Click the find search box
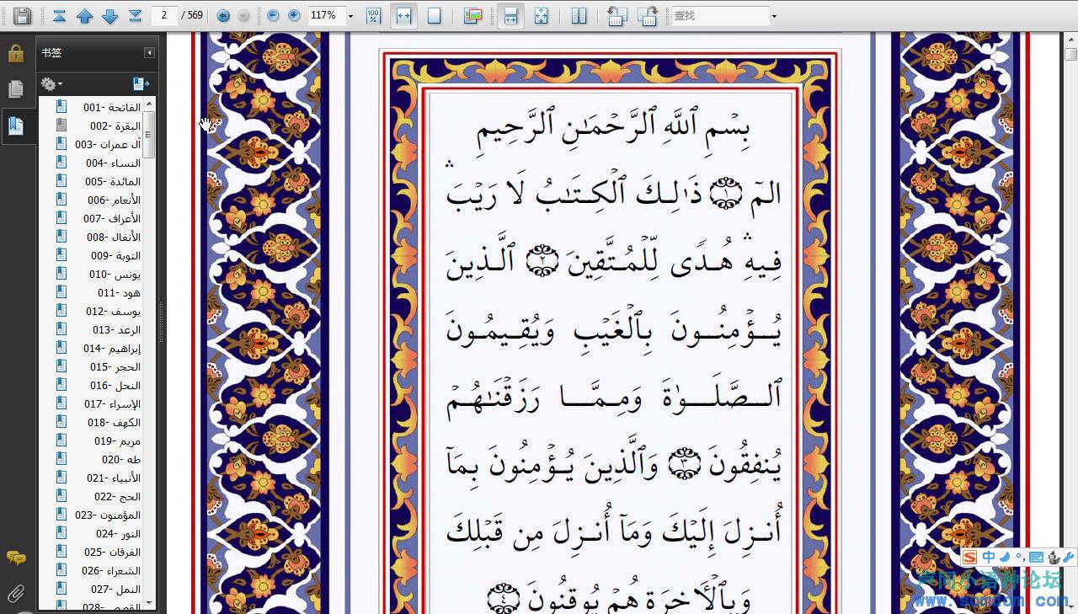This screenshot has height=614, width=1078. pyautogui.click(x=720, y=15)
